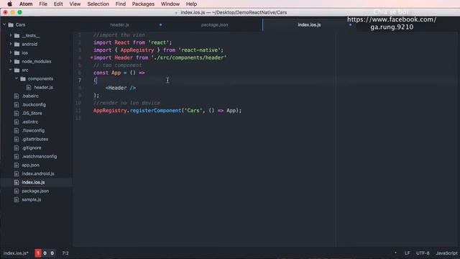The height and width of the screenshot is (259, 460).
Task: Open .gitignore file
Action: tap(32, 147)
